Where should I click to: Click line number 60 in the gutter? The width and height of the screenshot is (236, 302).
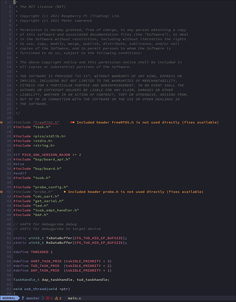[x=9, y=280]
